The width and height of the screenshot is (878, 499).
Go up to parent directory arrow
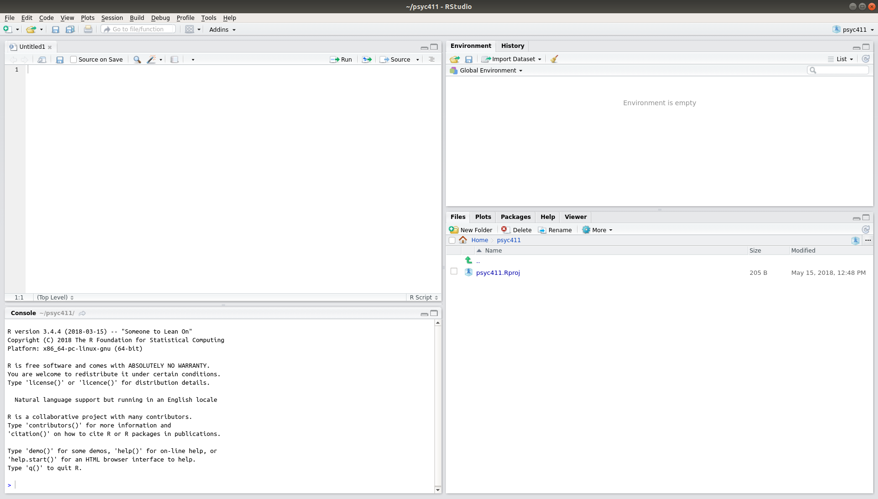coord(469,260)
